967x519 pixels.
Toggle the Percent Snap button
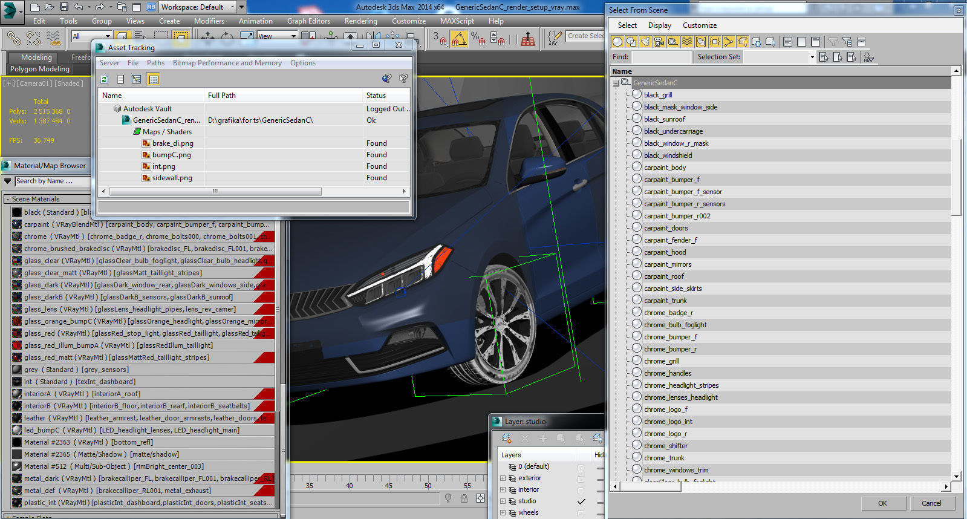(x=478, y=39)
